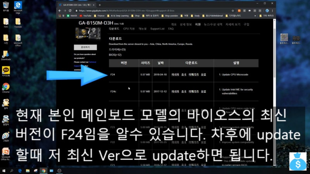
Task: Open Chrome's three-dot menu
Action: coord(272,11)
